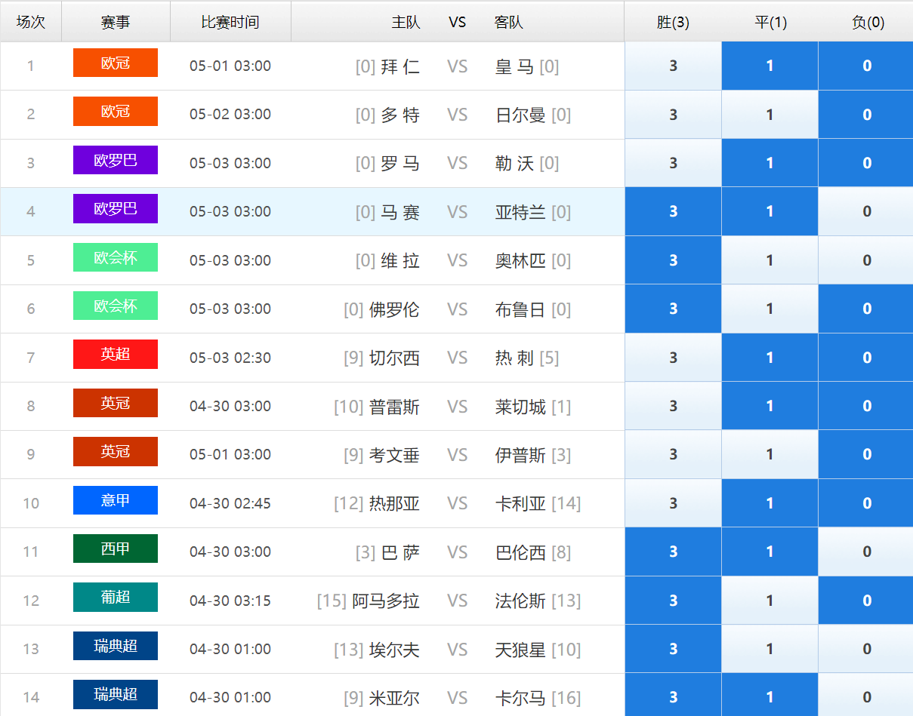
Task: Click 瑞典超 badge for 米亚尔 match
Action: coord(116,694)
